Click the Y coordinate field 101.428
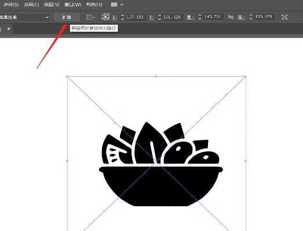The height and width of the screenshot is (231, 303). [x=173, y=17]
